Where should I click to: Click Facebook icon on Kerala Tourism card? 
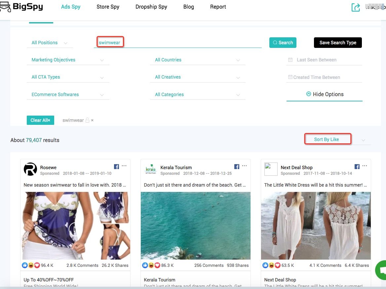point(237,166)
